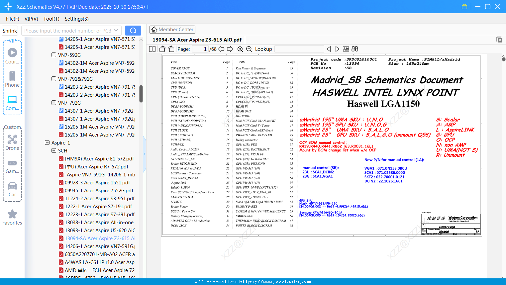Open the Acer Aspire R7-572.pdf file
Image resolution: width=506 pixels, height=285 pixels.
(93, 167)
